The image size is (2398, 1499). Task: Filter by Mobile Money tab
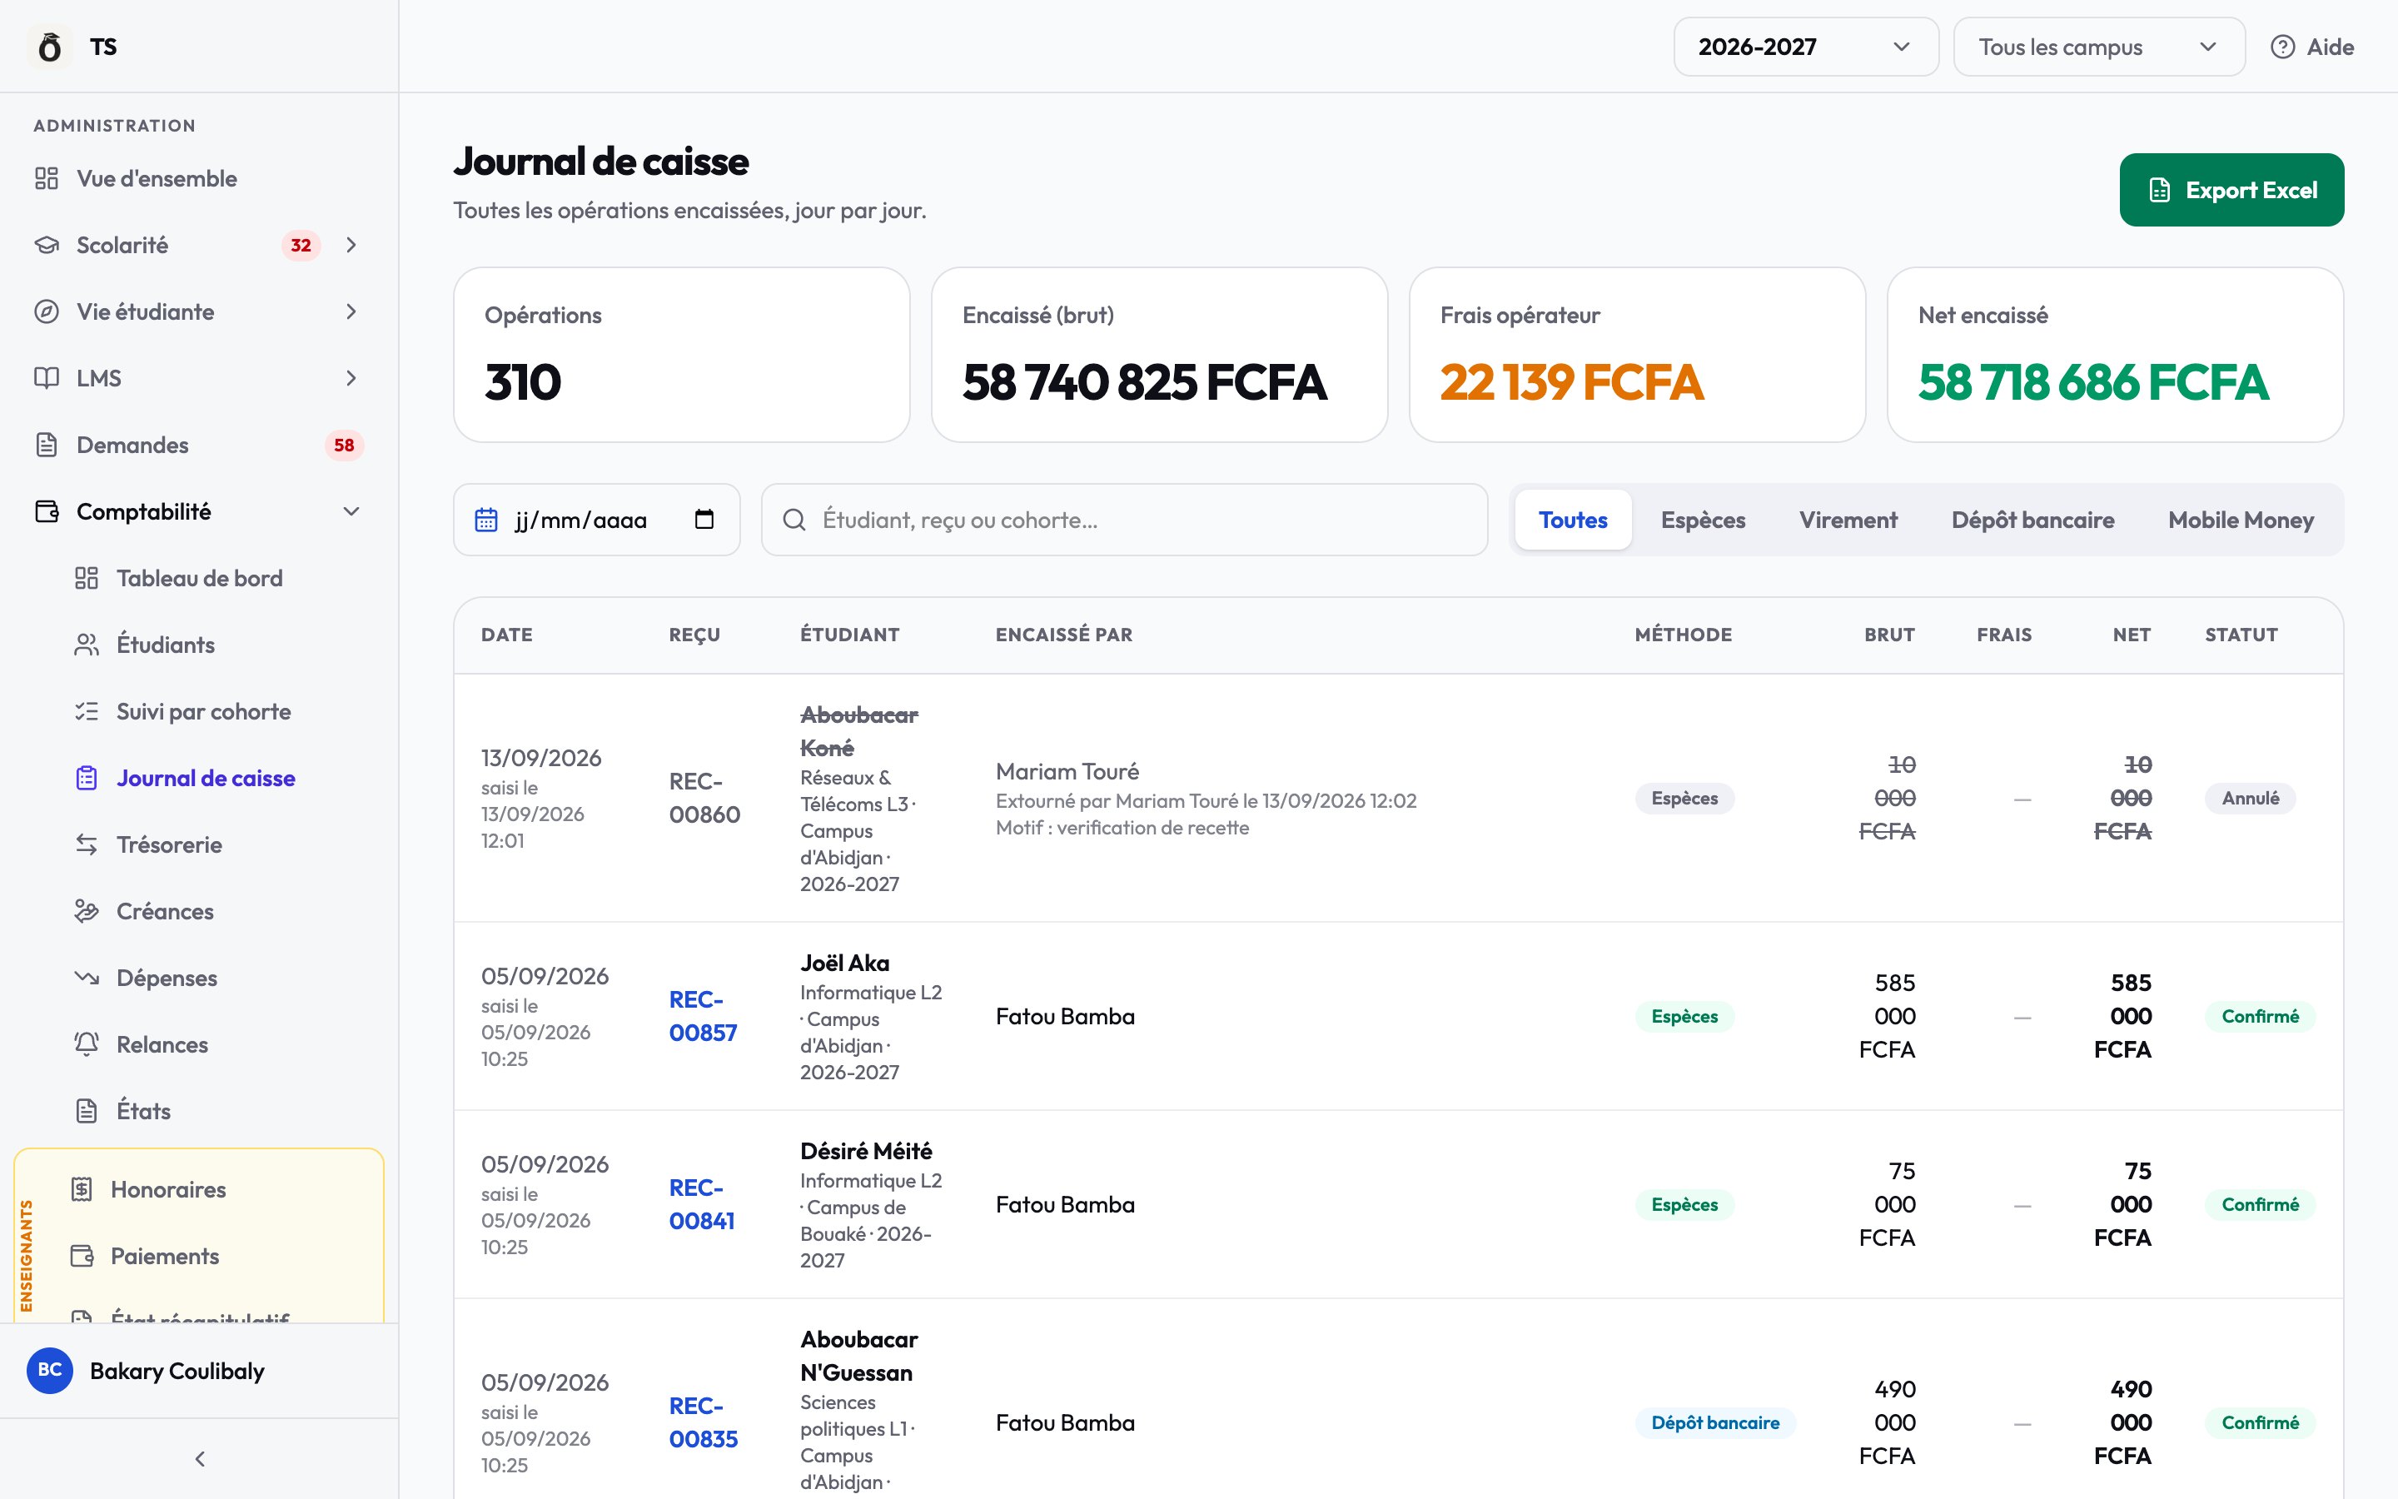[x=2241, y=520]
